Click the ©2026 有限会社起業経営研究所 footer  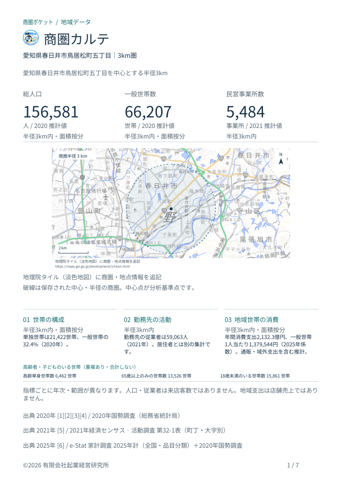[x=66, y=465]
